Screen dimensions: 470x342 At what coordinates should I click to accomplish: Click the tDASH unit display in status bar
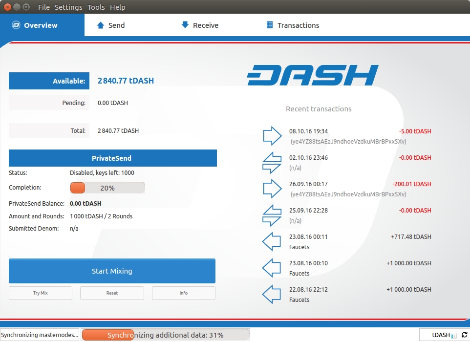[x=441, y=335]
